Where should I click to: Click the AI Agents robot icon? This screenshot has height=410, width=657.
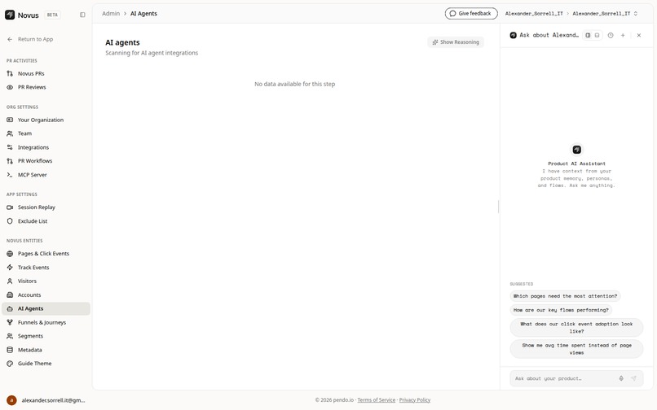click(10, 308)
